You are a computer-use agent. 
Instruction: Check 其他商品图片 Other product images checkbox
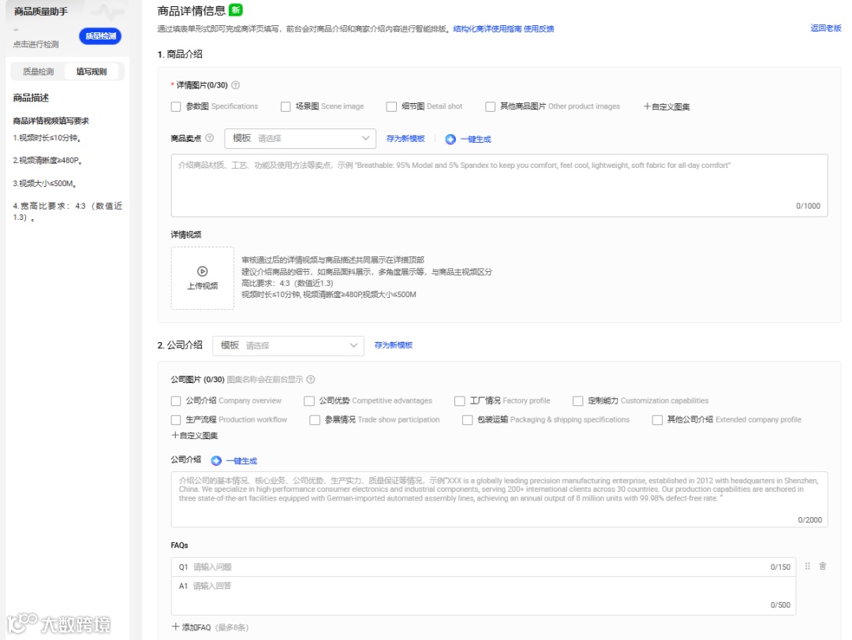490,107
